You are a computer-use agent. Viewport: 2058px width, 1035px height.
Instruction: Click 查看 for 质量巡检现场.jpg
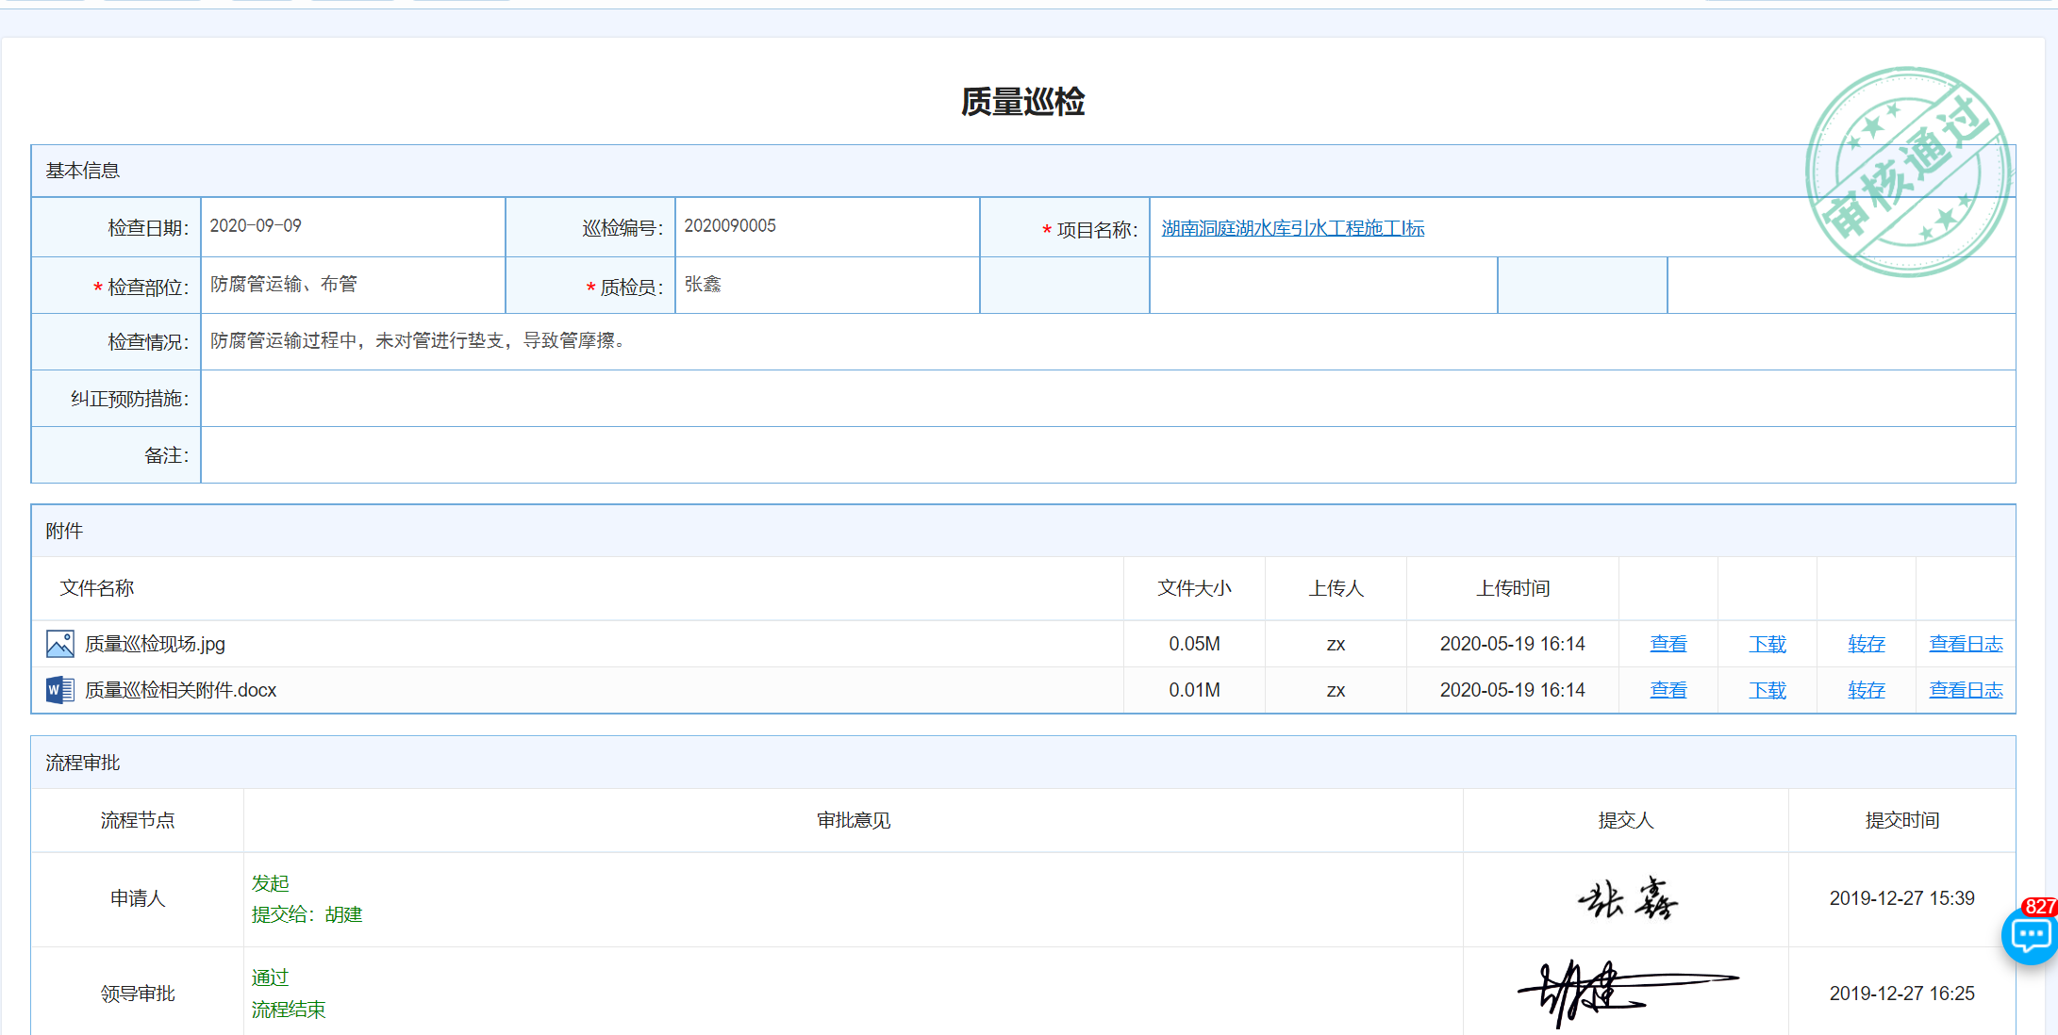[x=1668, y=644]
